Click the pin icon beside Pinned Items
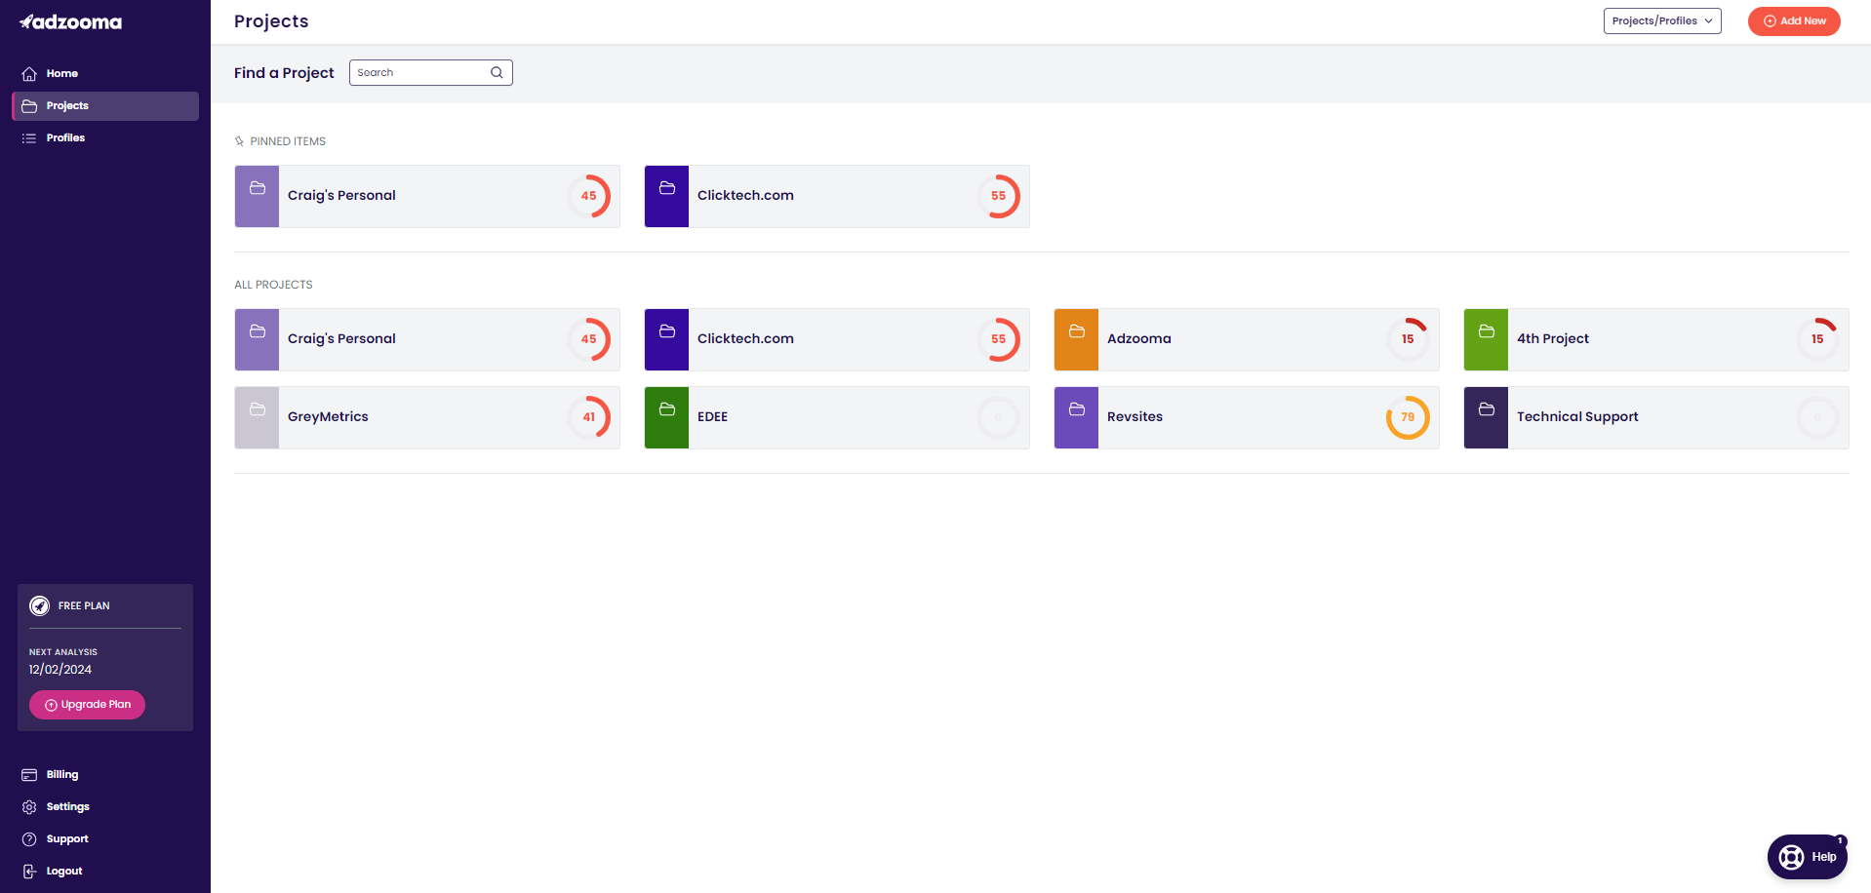1871x893 pixels. (239, 141)
